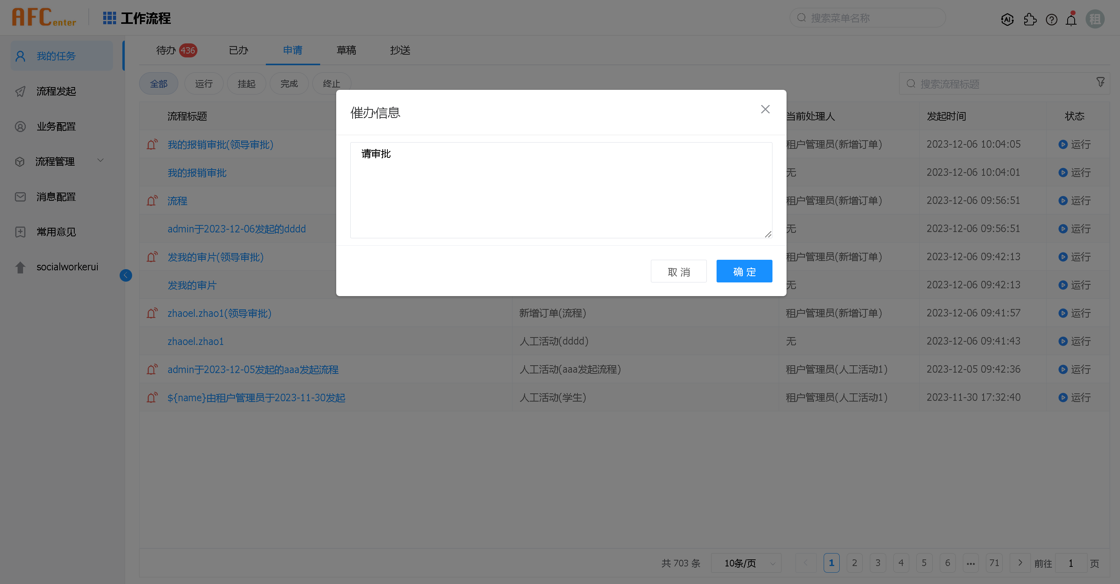Click the urge bell icon beside zhaoel.zhao1(领导审批)
This screenshot has width=1120, height=584.
click(x=152, y=313)
